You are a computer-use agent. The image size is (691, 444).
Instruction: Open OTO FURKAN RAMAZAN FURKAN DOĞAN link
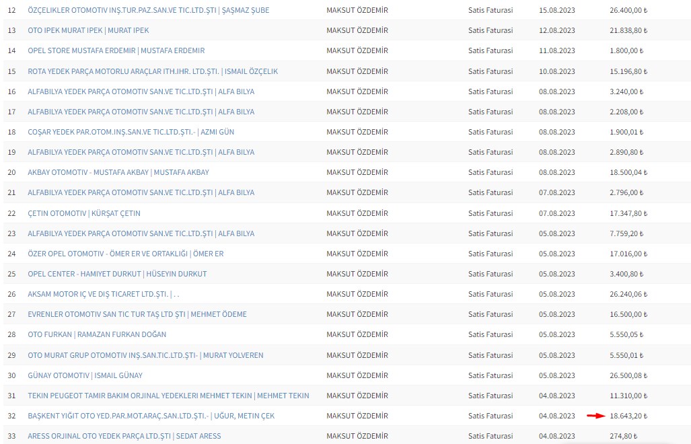point(97,334)
